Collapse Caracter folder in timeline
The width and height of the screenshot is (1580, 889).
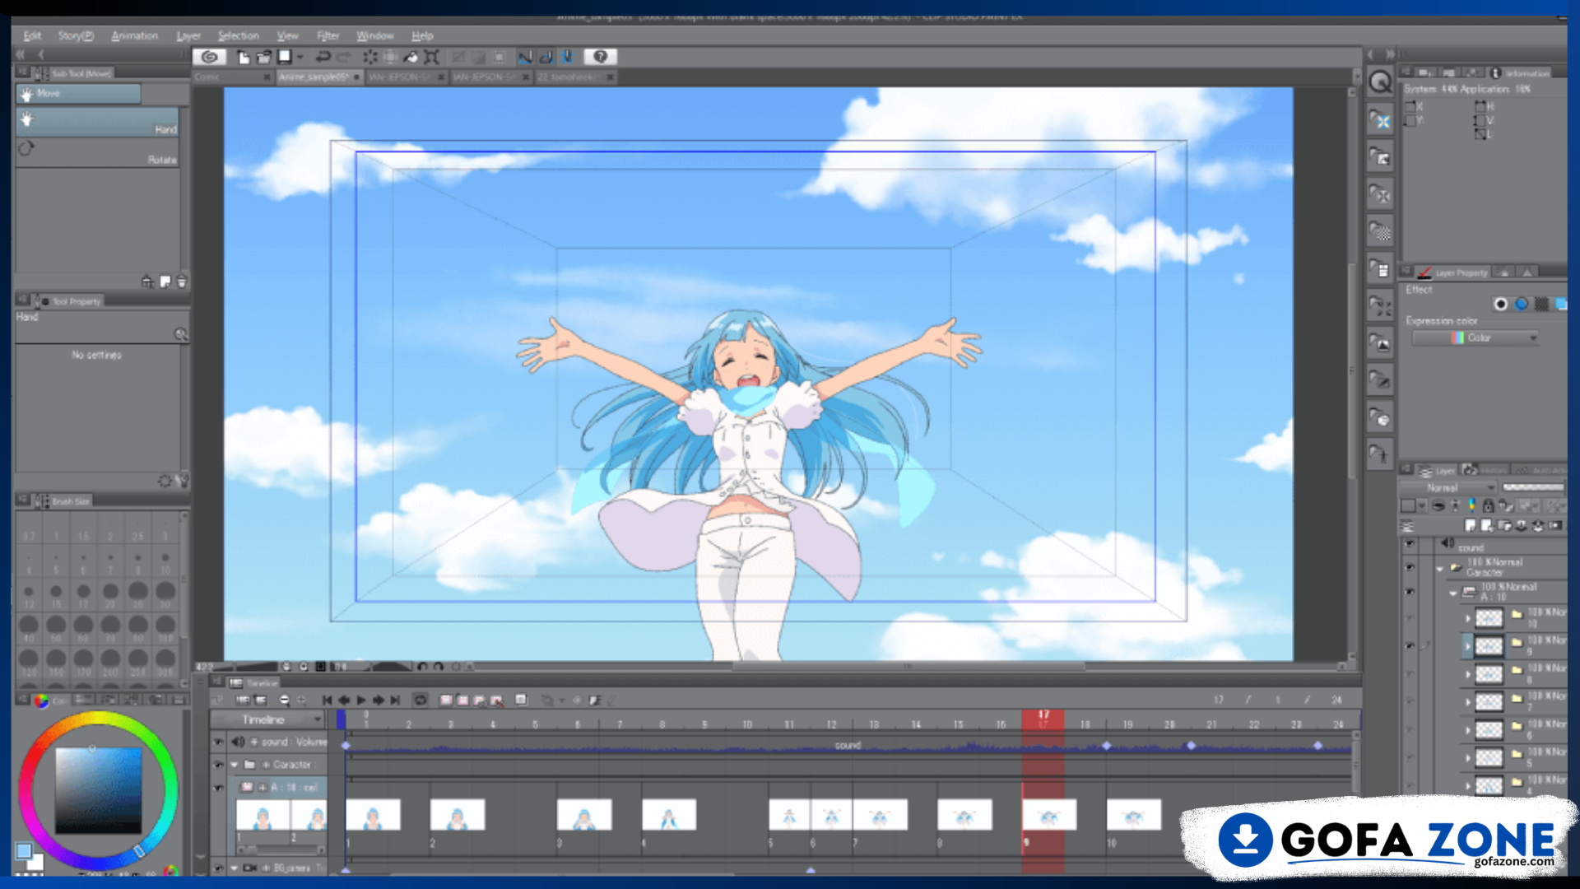235,765
